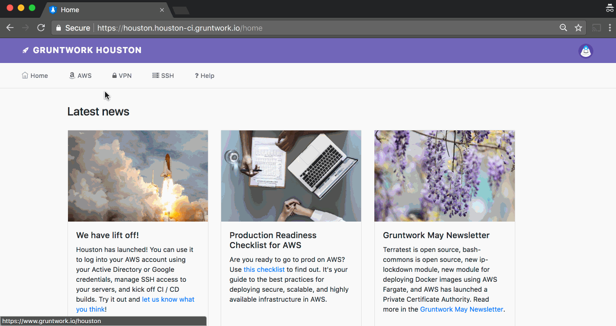Click the cast icon in the toolbar
The height and width of the screenshot is (326, 616).
coord(597,28)
